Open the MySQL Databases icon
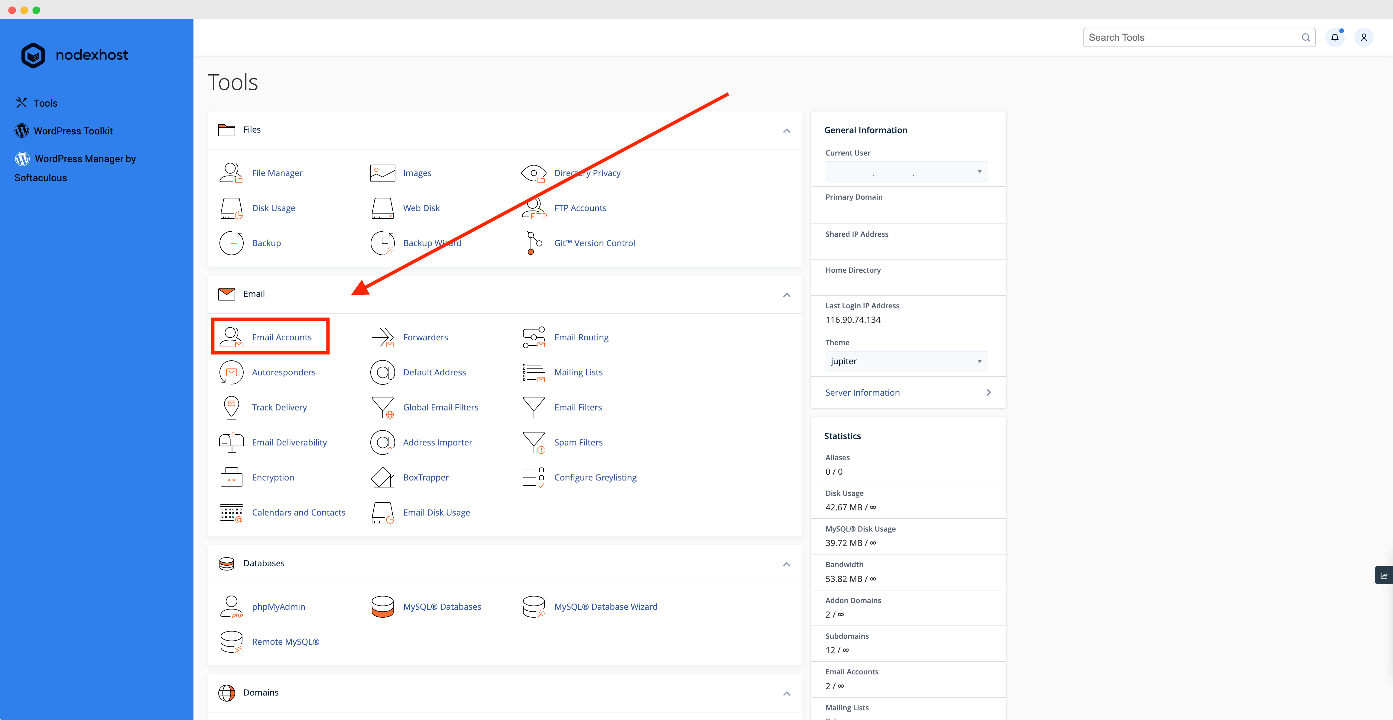Viewport: 1393px width, 720px height. pyautogui.click(x=382, y=606)
